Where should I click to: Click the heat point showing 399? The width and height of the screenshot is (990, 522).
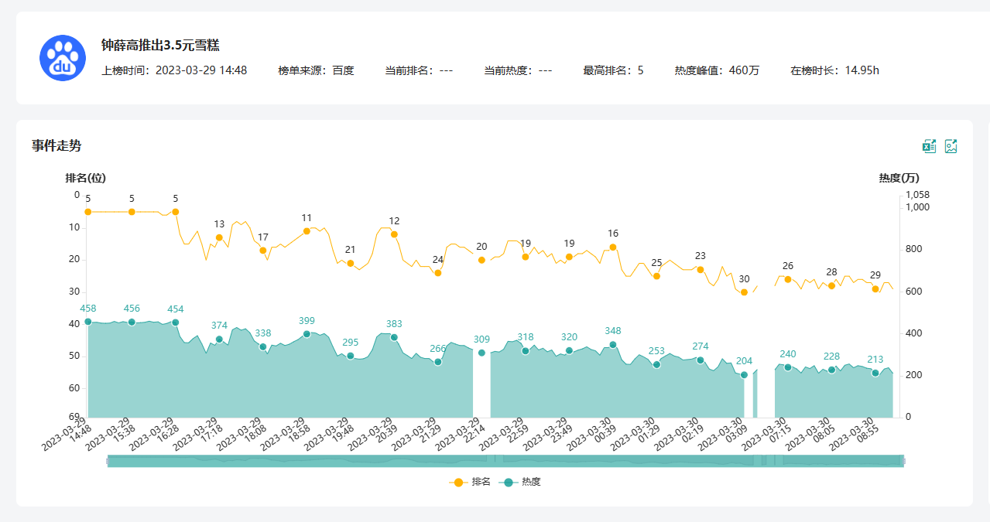click(x=307, y=334)
